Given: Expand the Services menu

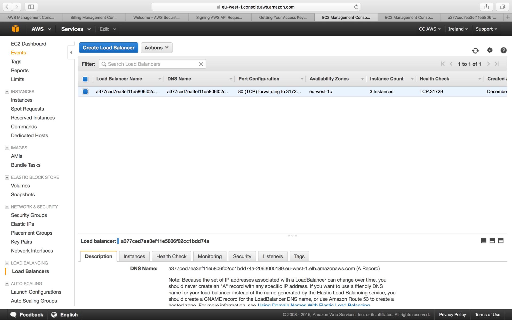Looking at the screenshot, I should point(76,29).
